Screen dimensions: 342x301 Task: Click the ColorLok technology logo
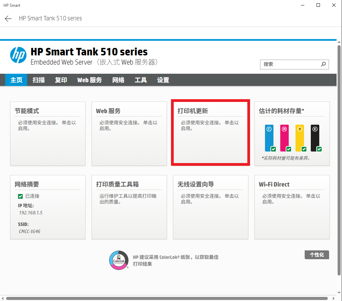(118, 260)
